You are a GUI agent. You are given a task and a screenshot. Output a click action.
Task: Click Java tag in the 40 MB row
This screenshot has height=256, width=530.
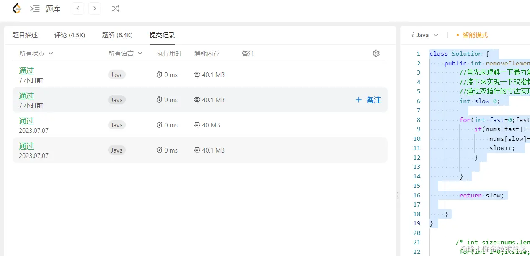coord(117,125)
